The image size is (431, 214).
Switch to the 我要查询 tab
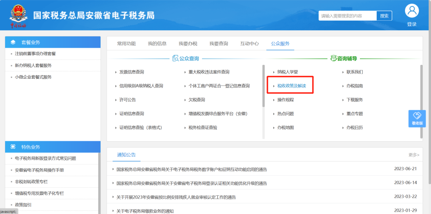219,44
